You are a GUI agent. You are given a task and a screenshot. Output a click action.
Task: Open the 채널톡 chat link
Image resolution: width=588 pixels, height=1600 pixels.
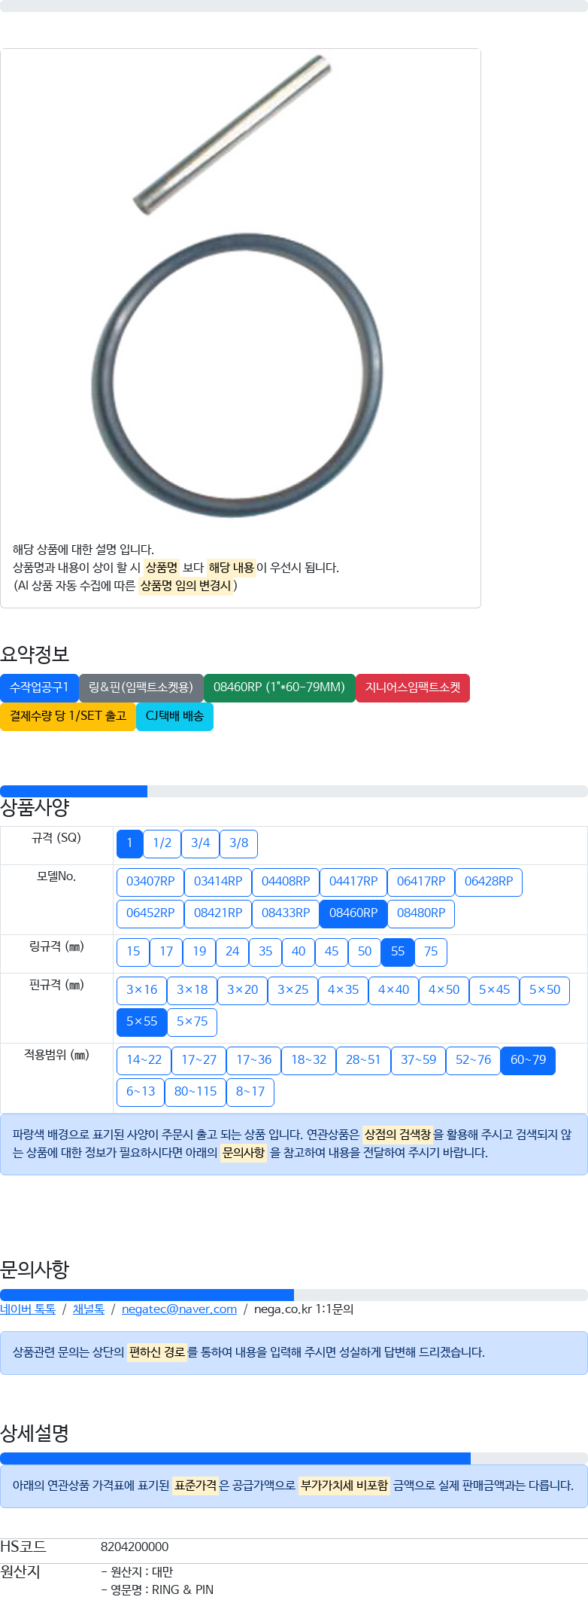coord(89,1309)
